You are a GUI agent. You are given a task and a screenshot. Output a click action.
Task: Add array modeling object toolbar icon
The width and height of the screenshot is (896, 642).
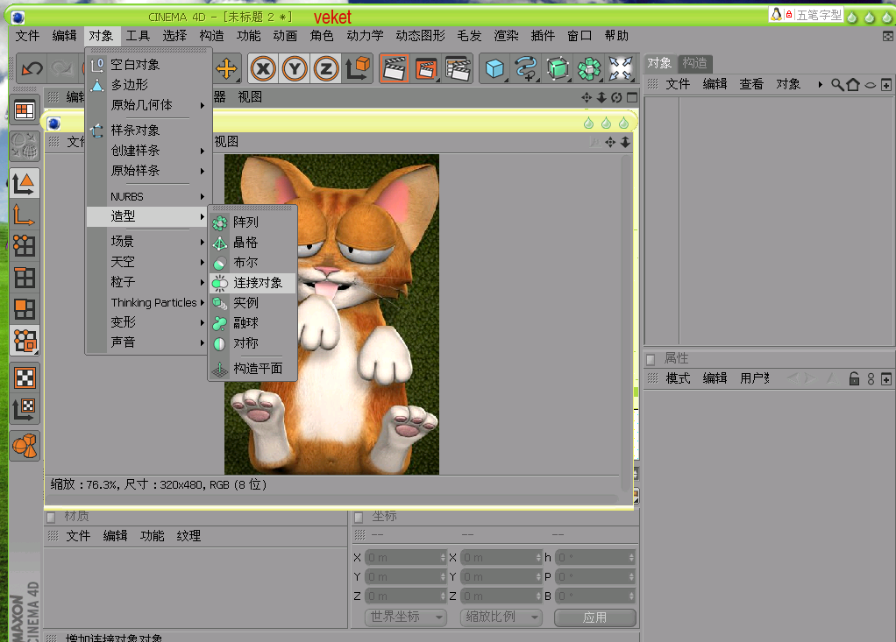coord(589,69)
